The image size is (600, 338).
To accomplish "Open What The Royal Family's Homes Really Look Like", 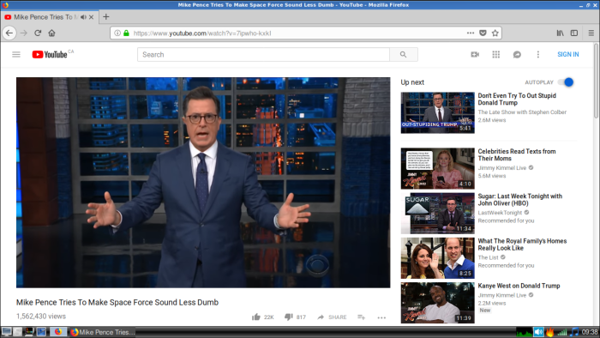I will click(x=522, y=244).
